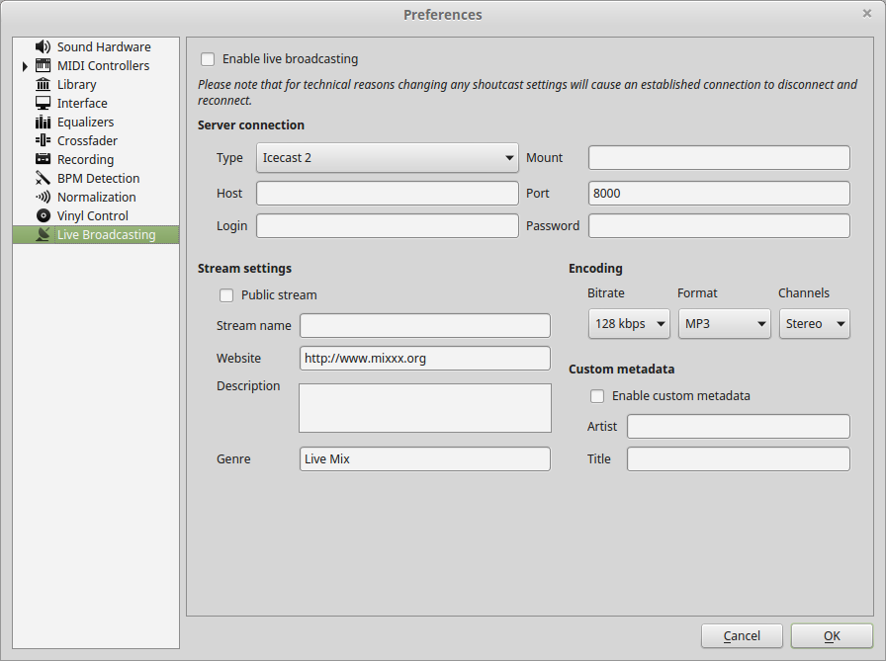Expand the MIDI Controllers tree arrow
The height and width of the screenshot is (661, 886).
[x=25, y=66]
